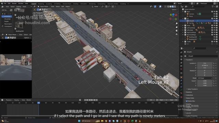
Task: Select the Skyscrapers asset catalog
Action: tap(8, 24)
